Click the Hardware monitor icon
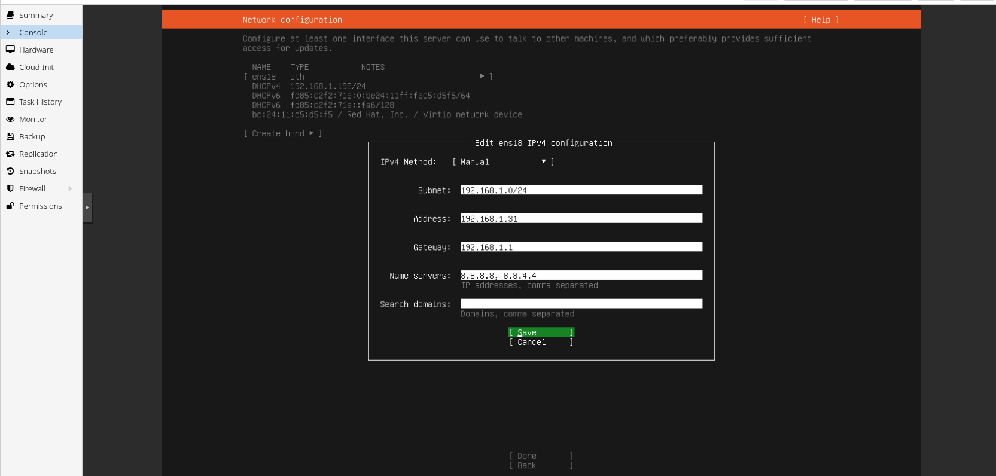Screen dimensions: 996x476 tap(10, 50)
